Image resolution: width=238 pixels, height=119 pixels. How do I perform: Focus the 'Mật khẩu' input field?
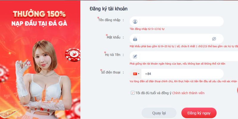point(176,39)
